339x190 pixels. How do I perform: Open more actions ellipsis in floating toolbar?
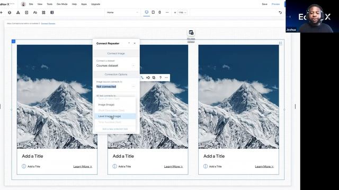tap(166, 78)
